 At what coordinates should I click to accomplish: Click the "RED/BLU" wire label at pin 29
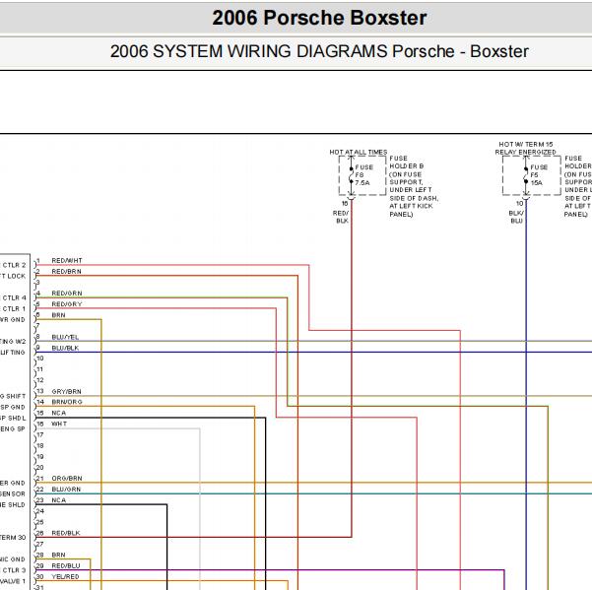pos(66,565)
